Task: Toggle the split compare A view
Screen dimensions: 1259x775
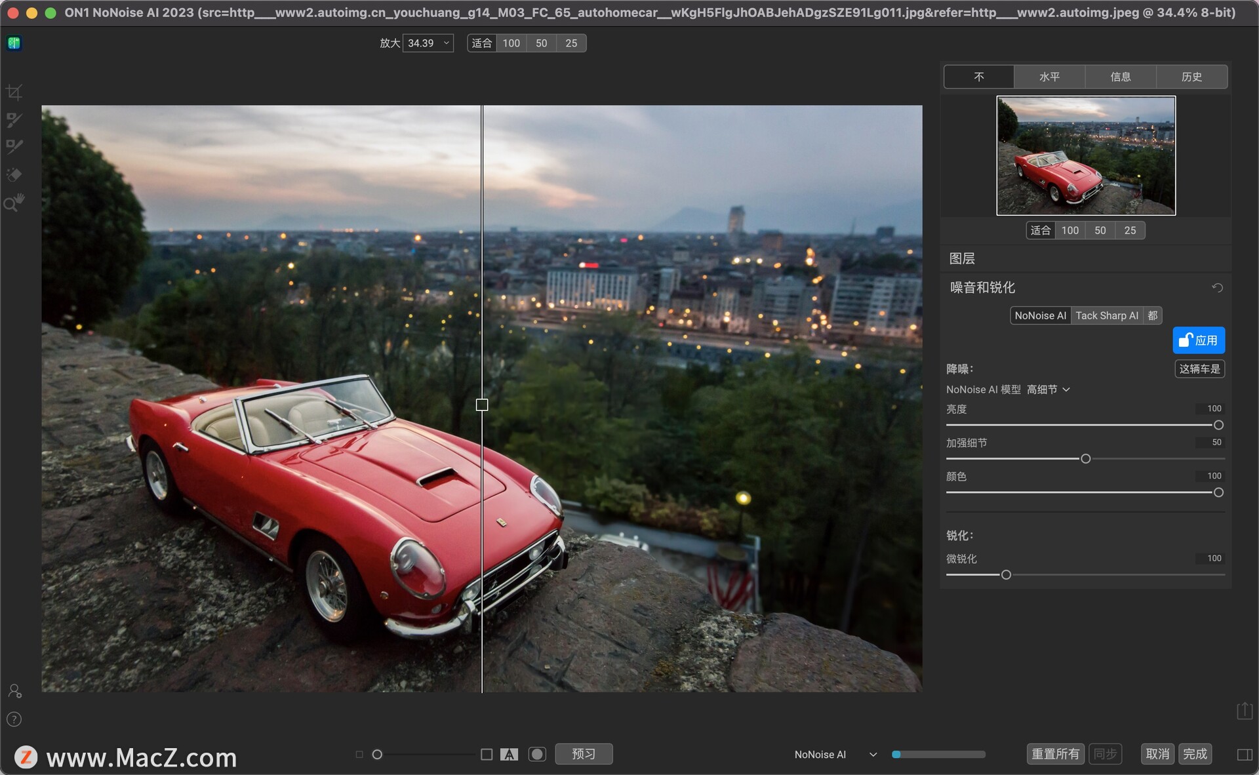Action: (x=509, y=755)
